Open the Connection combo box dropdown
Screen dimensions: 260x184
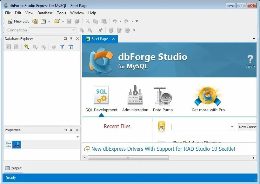point(73,30)
